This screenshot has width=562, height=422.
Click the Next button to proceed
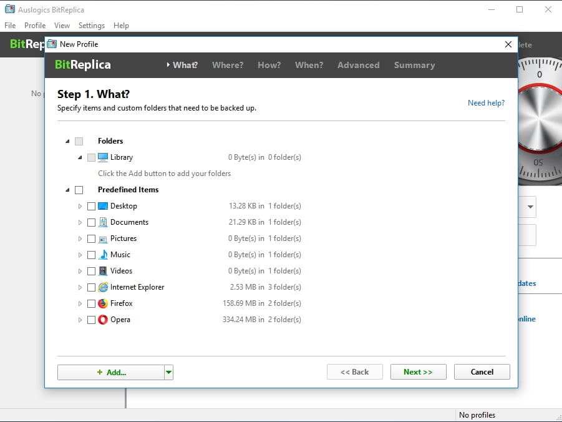click(418, 371)
